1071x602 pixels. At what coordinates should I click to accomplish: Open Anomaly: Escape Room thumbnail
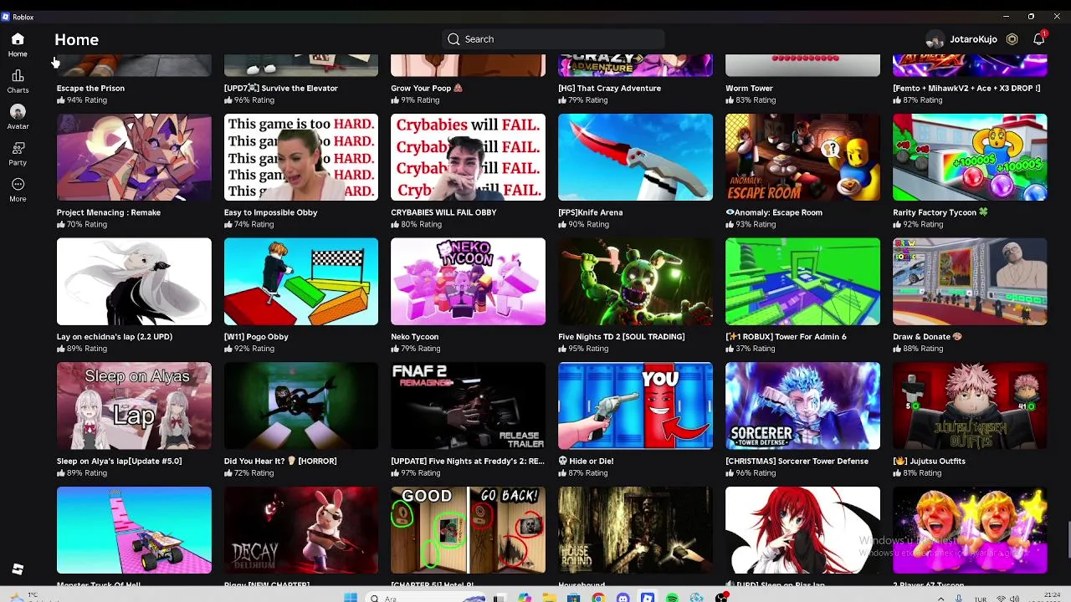coord(802,157)
